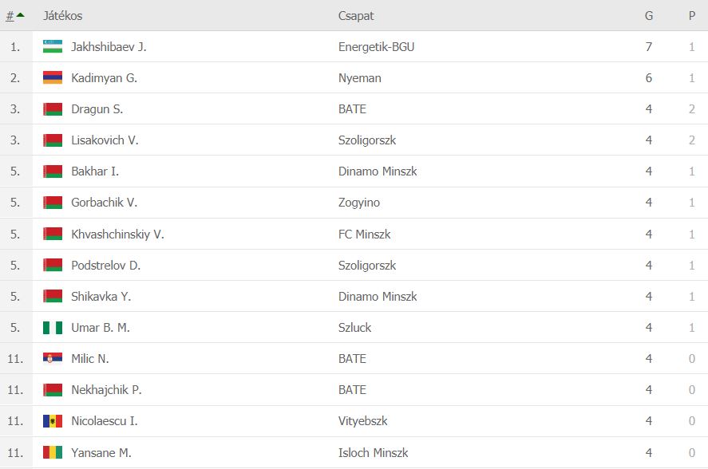
Task: Open player Lisakovich V. profile
Action: tap(105, 140)
